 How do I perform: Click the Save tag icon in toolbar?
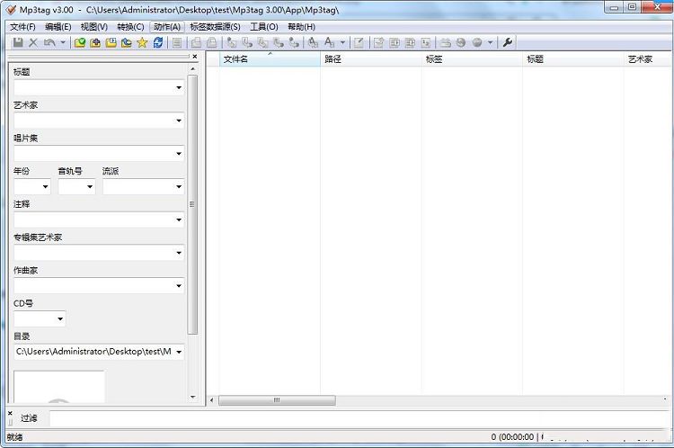(x=18, y=42)
